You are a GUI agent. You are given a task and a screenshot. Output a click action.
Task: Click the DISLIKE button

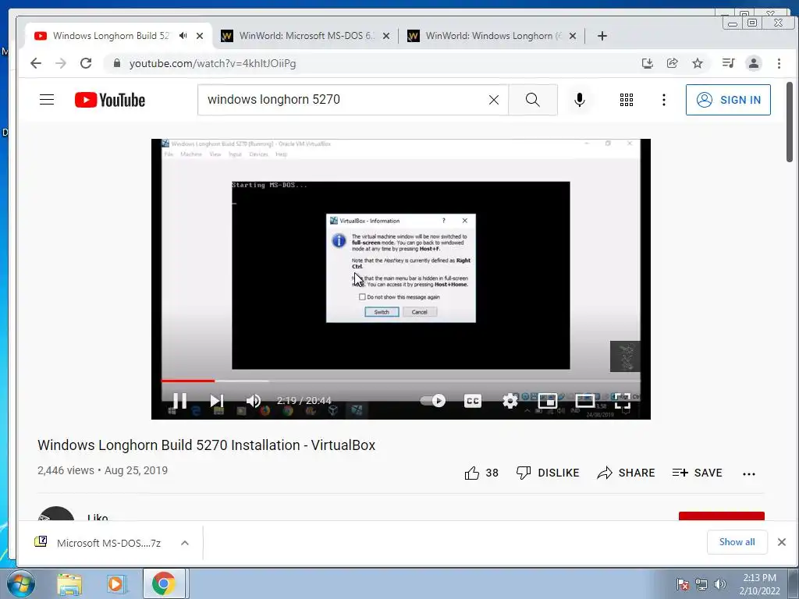click(x=548, y=473)
